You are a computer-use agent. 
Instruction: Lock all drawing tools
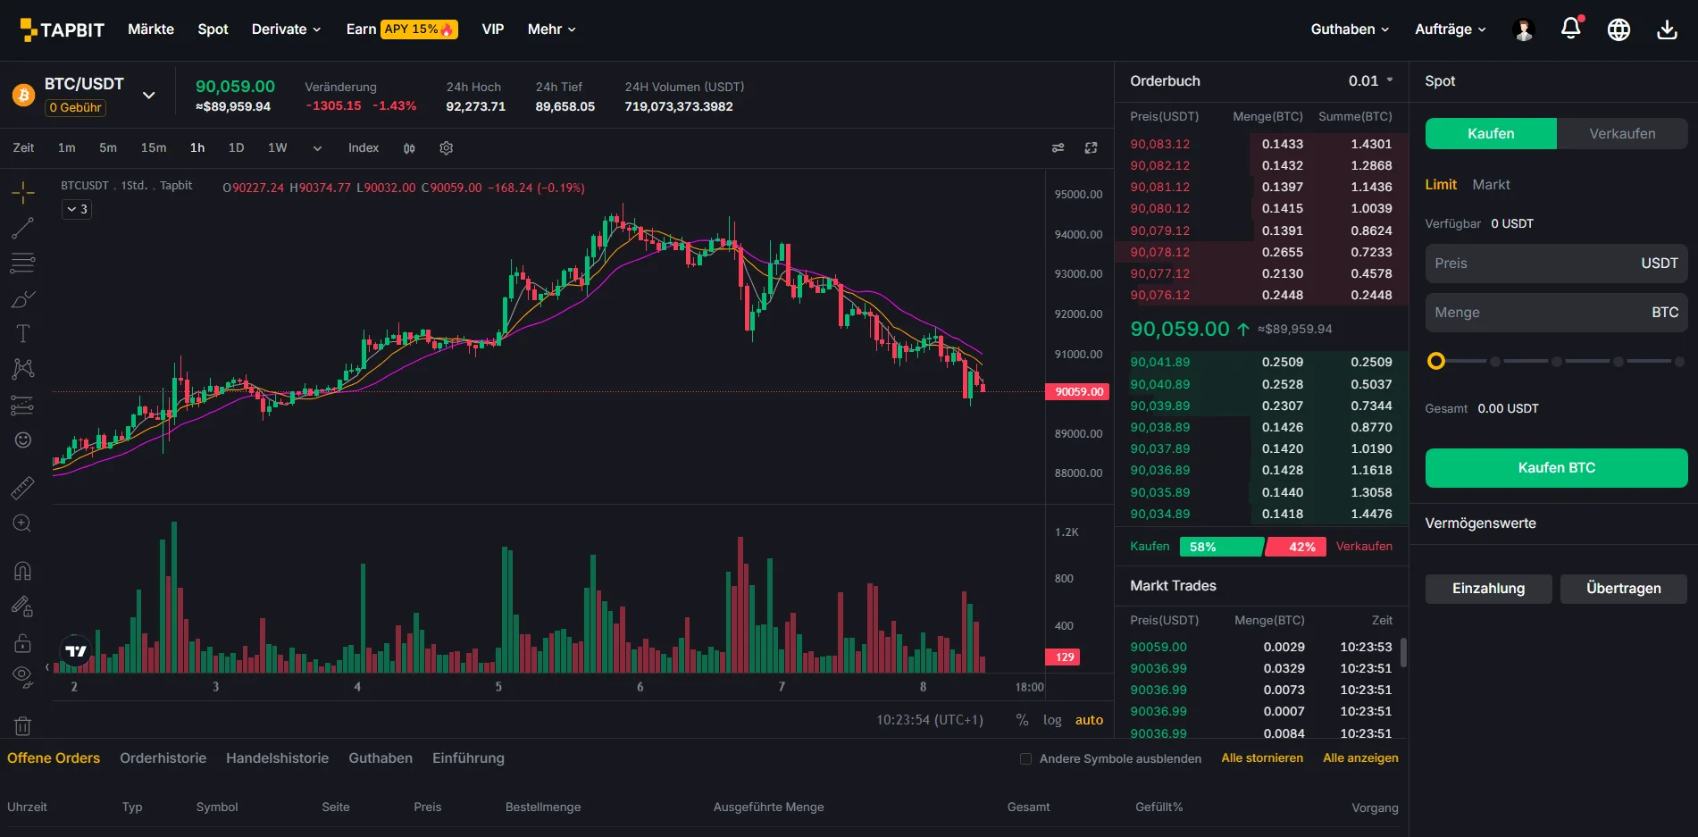pyautogui.click(x=23, y=643)
